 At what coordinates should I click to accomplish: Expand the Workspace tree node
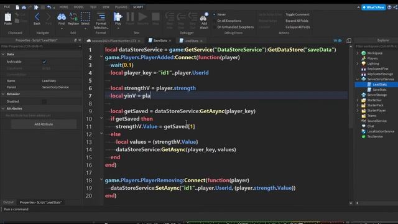click(x=358, y=53)
